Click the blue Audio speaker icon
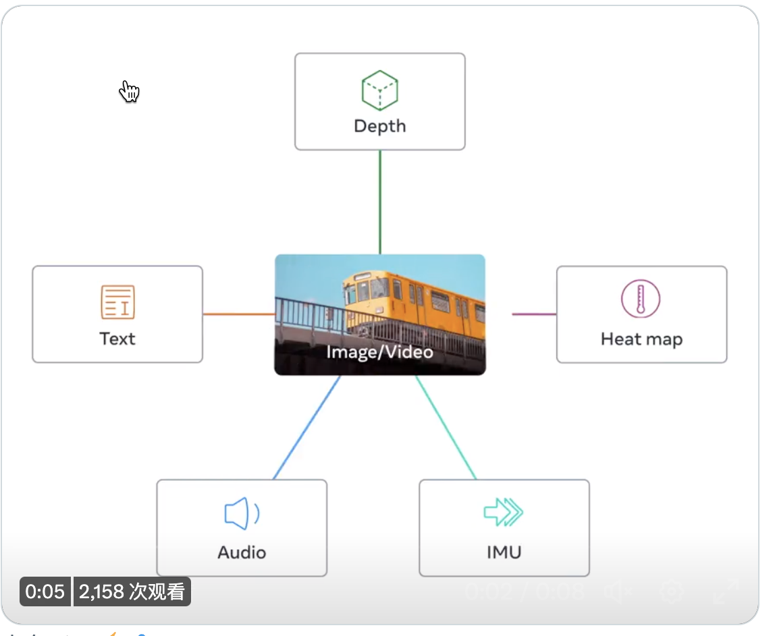 [242, 513]
